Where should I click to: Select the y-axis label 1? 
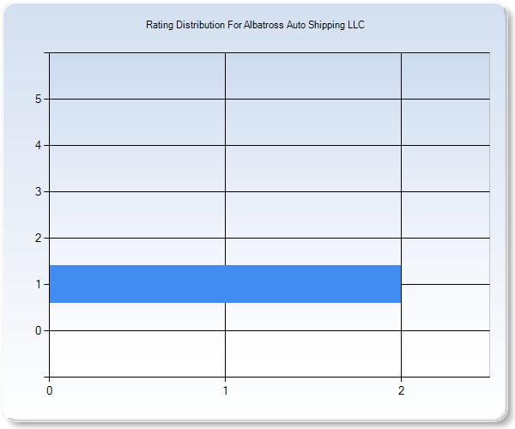(39, 284)
